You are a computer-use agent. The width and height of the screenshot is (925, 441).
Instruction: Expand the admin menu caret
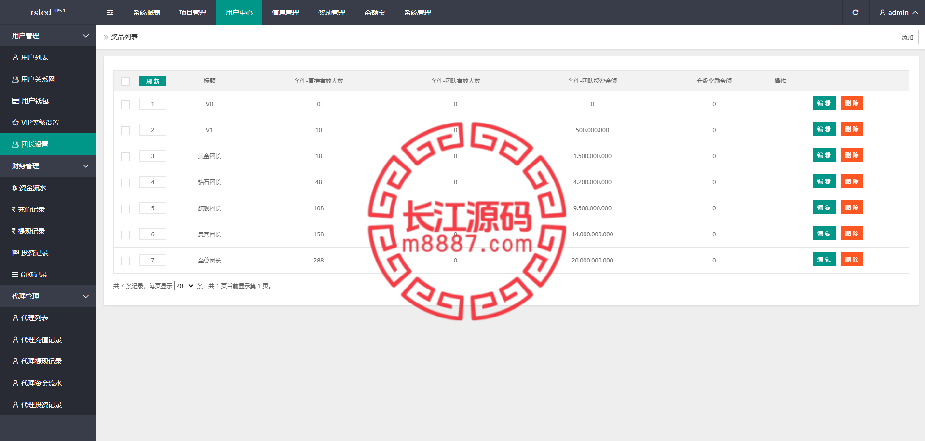[x=915, y=13]
